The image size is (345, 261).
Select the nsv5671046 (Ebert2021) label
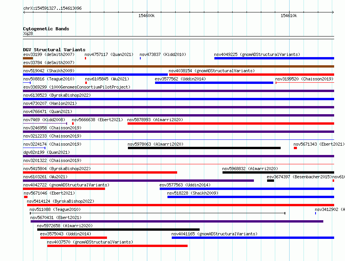49,193
